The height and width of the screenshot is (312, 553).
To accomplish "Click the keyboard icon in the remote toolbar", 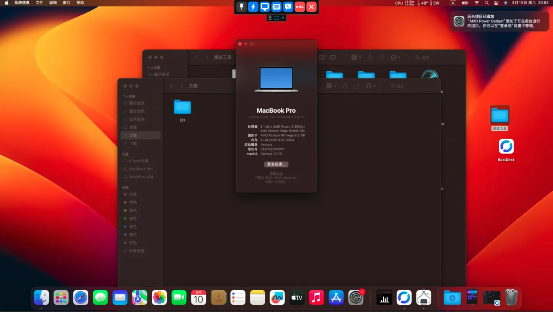I will click(x=276, y=7).
